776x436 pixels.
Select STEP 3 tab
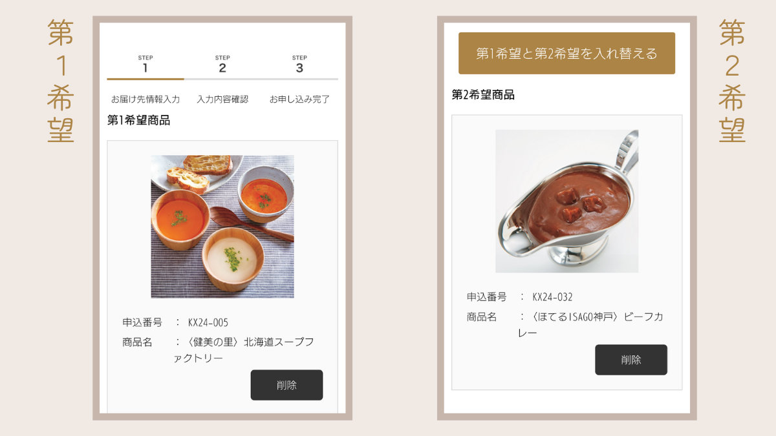[x=299, y=65]
